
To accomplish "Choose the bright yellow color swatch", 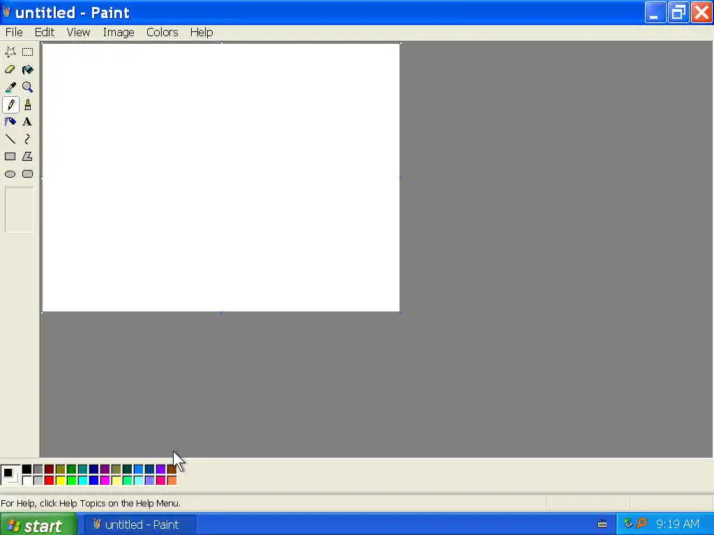I will (x=61, y=481).
